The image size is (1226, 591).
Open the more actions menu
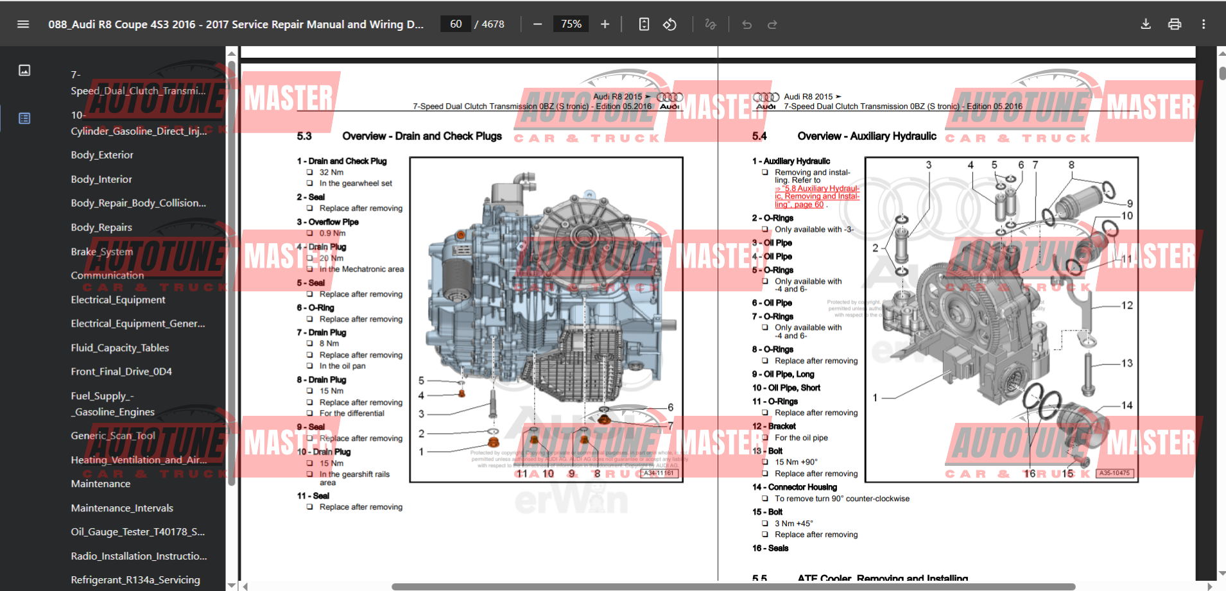tap(1204, 24)
